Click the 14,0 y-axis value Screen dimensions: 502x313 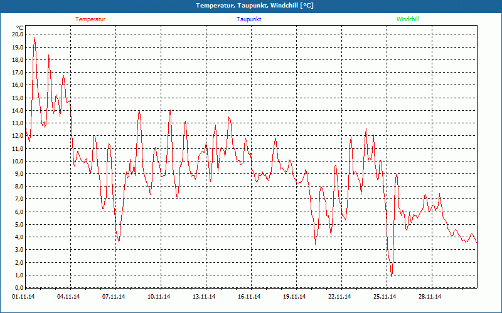[x=18, y=111]
